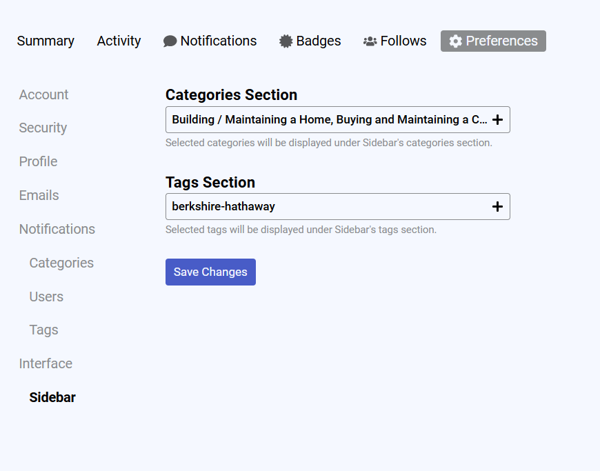Open the Interface preferences page
The height and width of the screenshot is (471, 600).
(x=46, y=363)
